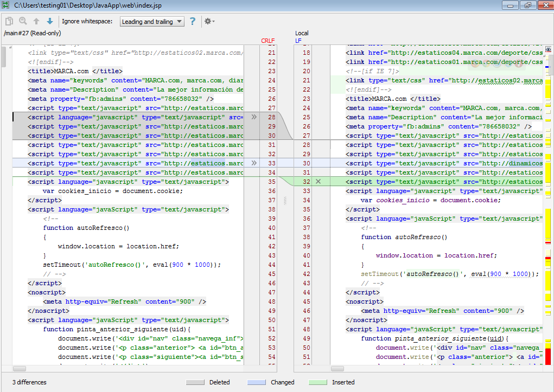
Task: Go to previous difference with up arrow
Action: 36,21
